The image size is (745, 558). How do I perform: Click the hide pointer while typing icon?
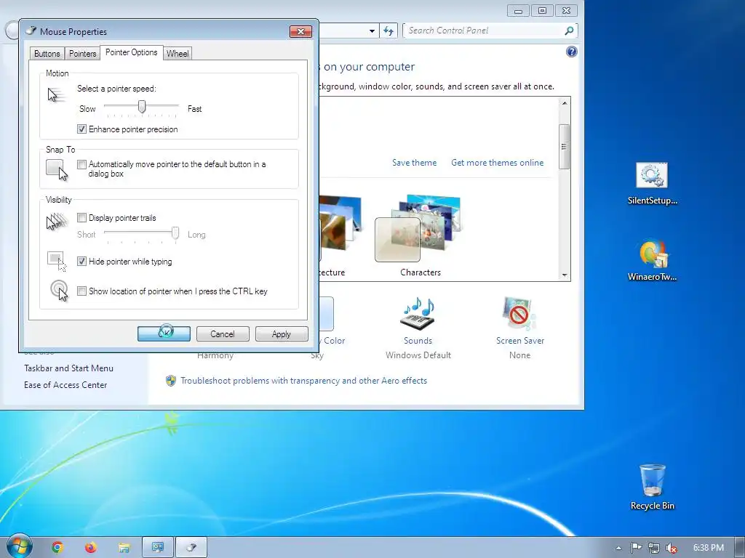(x=57, y=262)
